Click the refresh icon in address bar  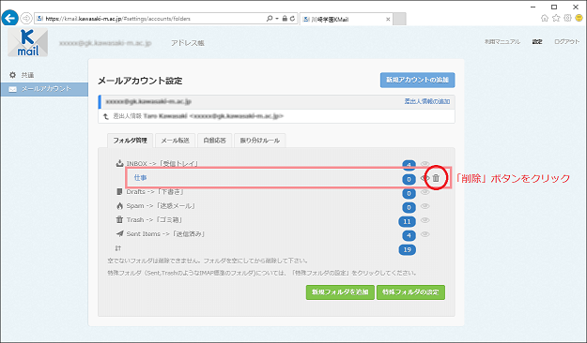(292, 19)
